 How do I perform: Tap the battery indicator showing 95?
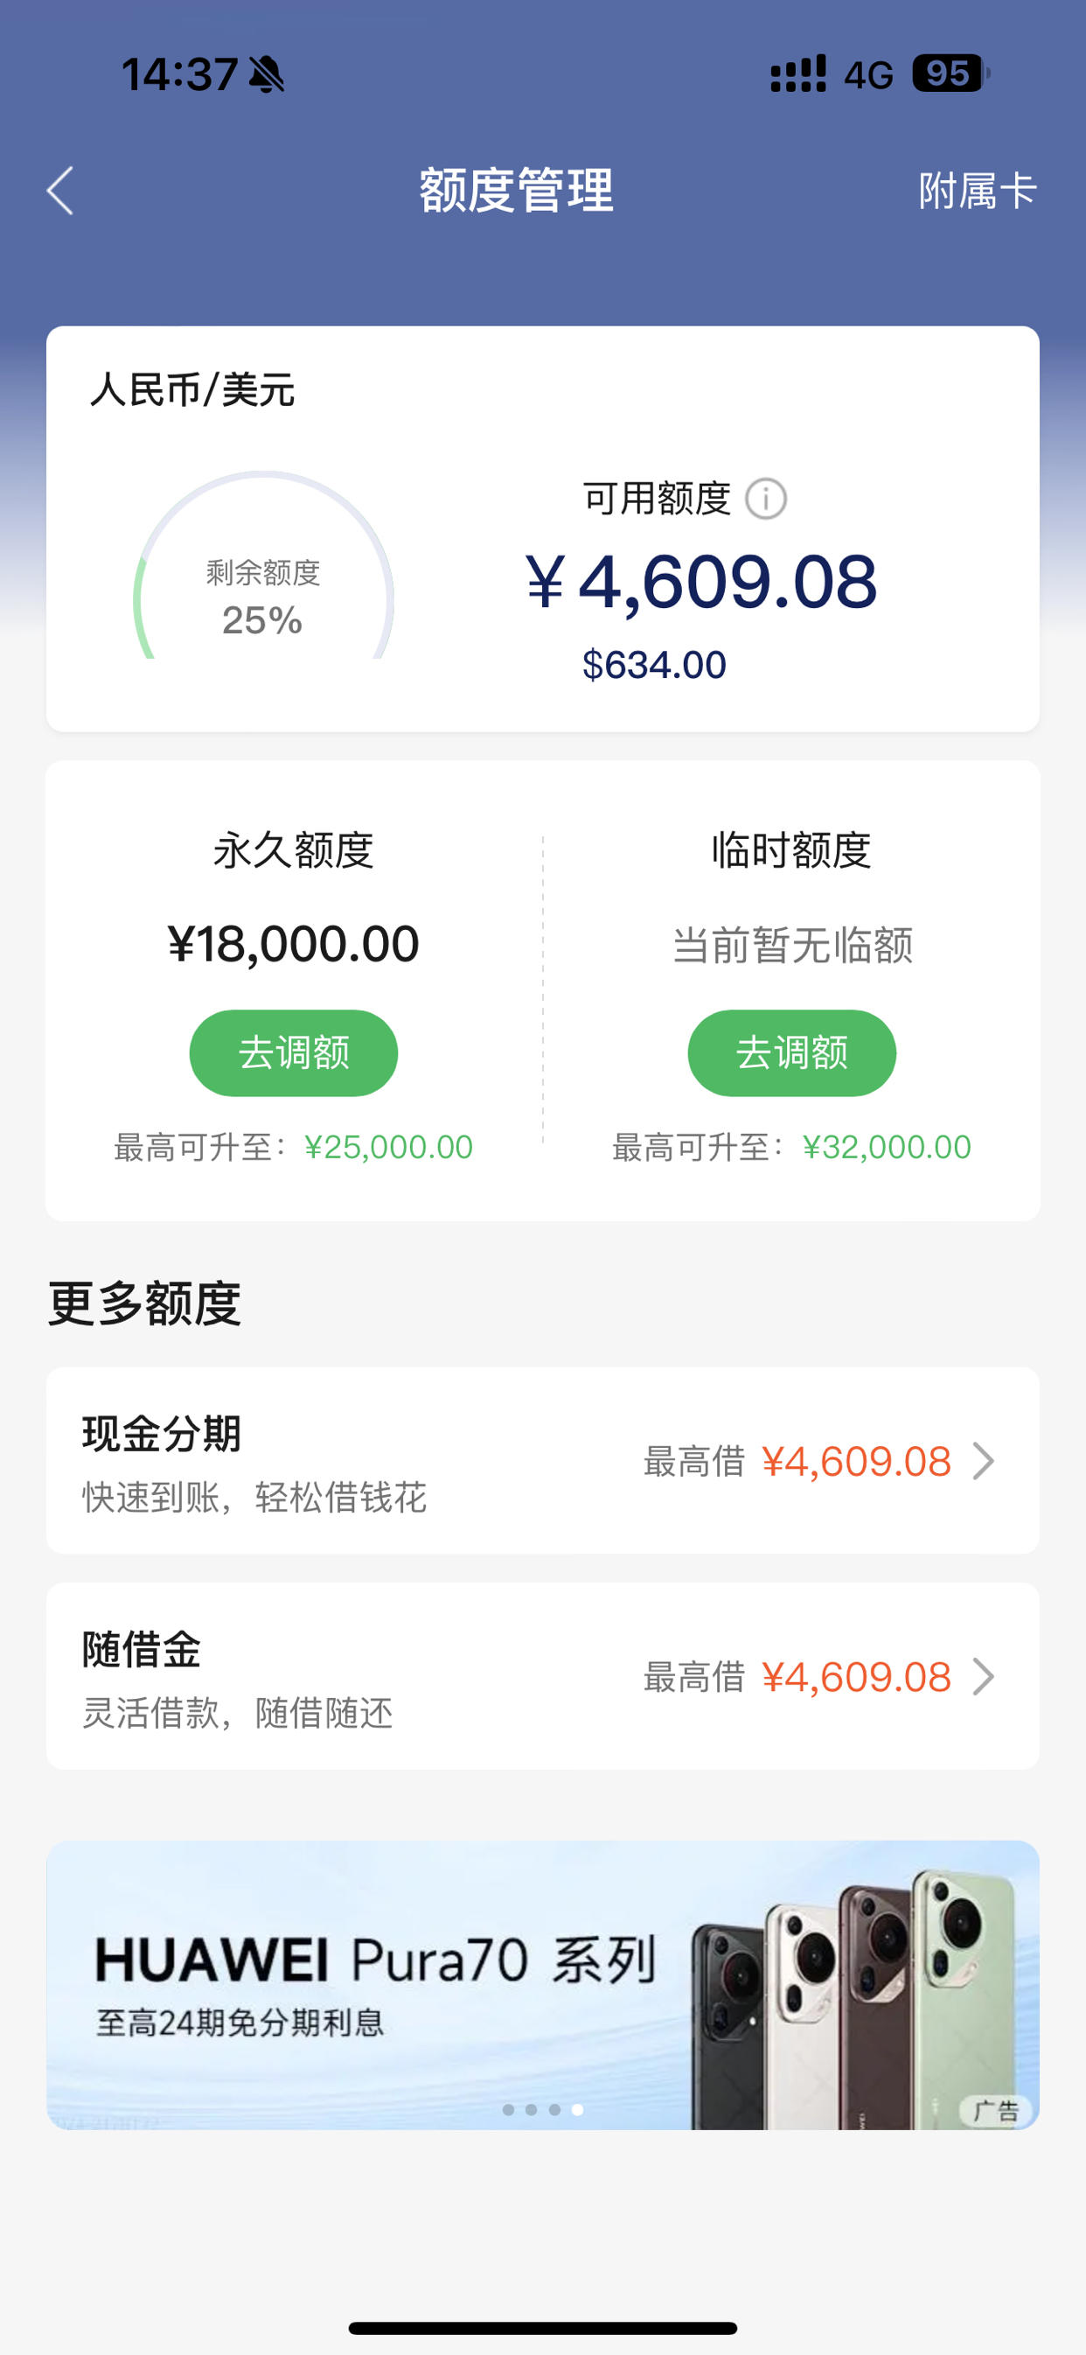click(x=950, y=73)
